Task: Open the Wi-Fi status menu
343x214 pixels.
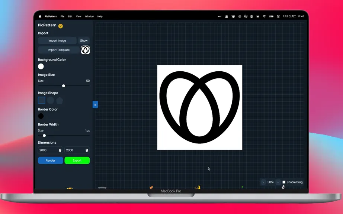Action: tap(264, 16)
